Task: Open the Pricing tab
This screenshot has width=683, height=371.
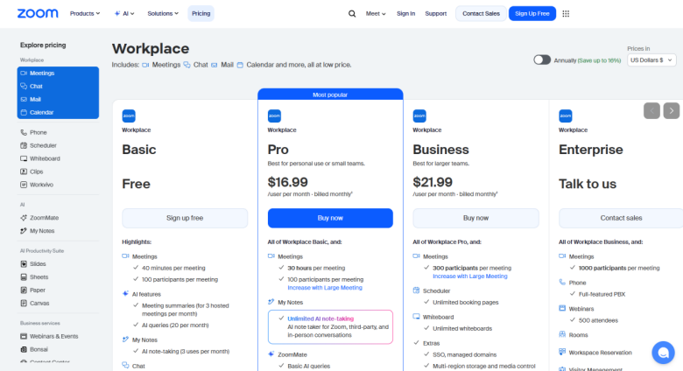Action: tap(201, 13)
